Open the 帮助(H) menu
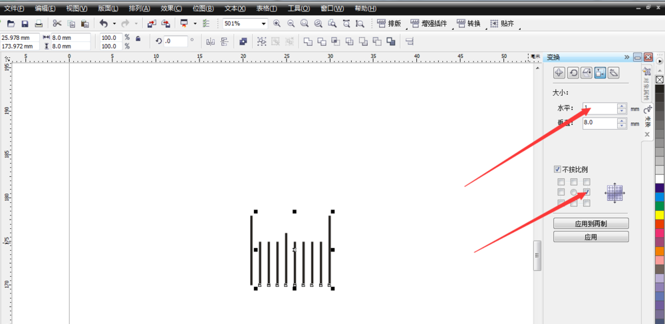The height and width of the screenshot is (324, 665). 365,9
